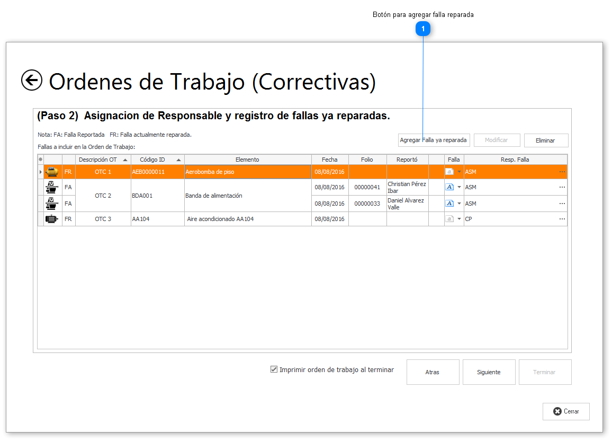Click the grid selector icon in the header corner

point(40,160)
